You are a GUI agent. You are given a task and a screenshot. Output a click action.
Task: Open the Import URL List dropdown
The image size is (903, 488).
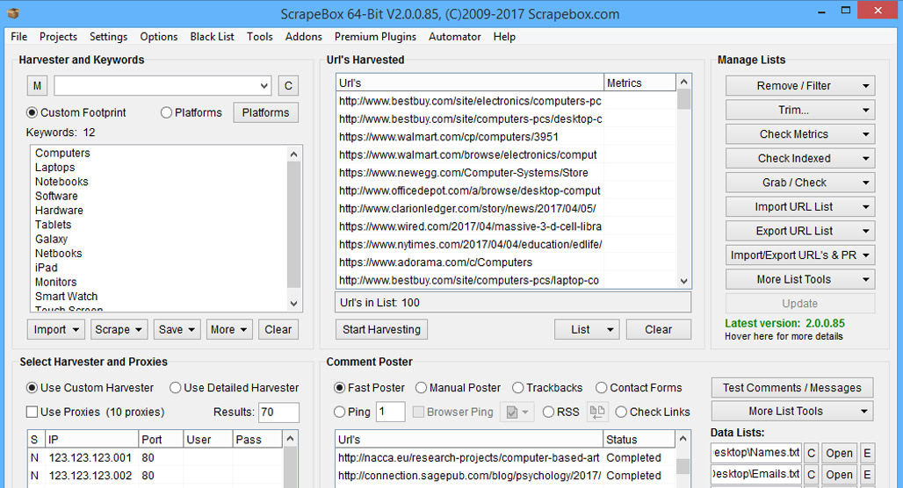click(800, 206)
